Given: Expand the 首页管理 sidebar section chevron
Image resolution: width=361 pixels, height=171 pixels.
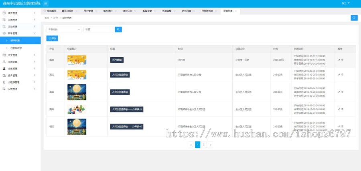Looking at the screenshot, I should [34, 13].
